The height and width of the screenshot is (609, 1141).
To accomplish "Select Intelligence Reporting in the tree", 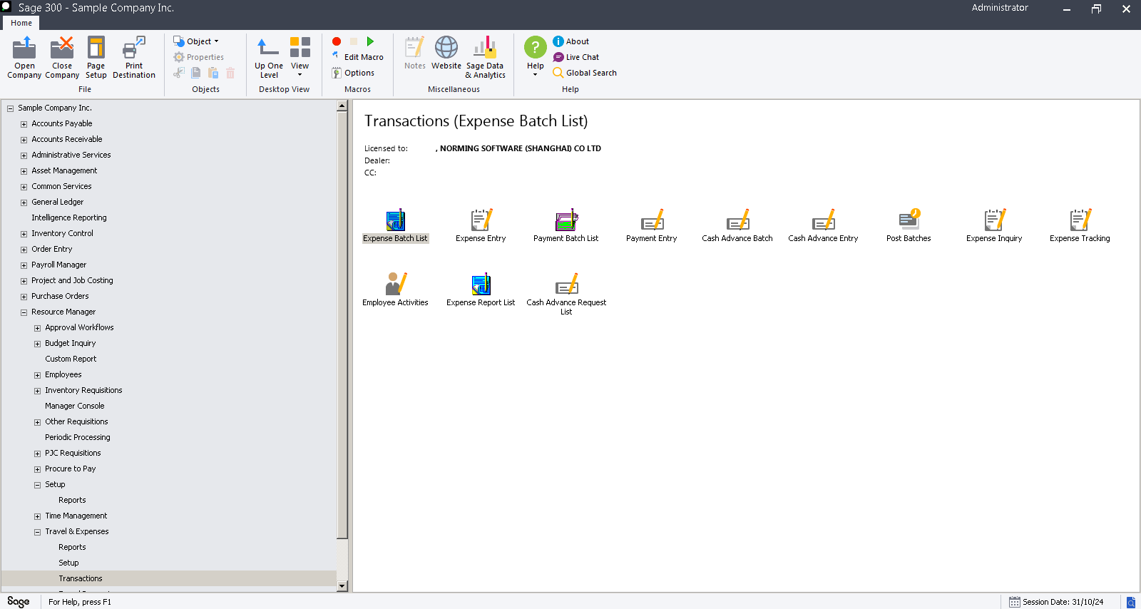I will point(69,217).
